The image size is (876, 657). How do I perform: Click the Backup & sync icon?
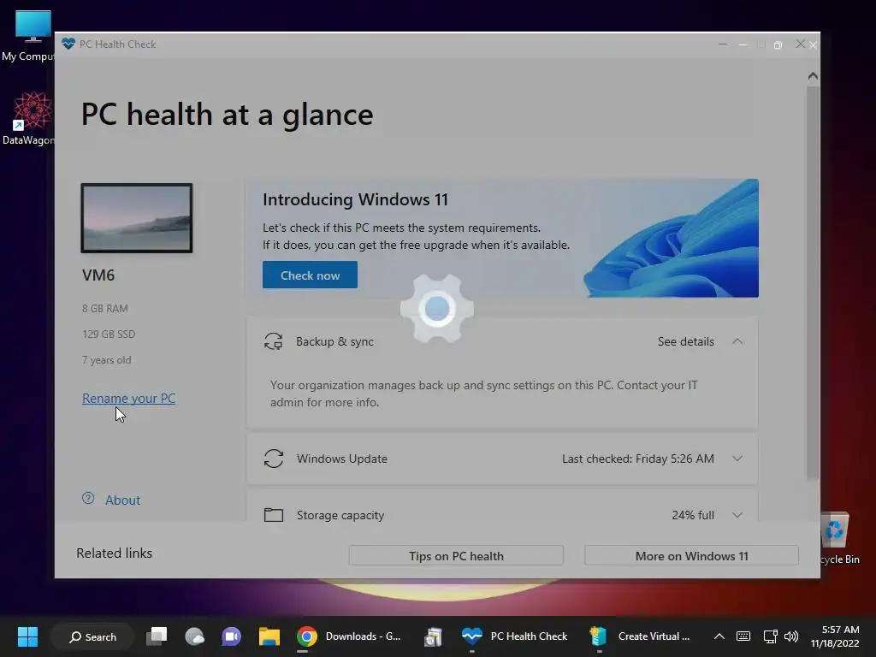(273, 341)
